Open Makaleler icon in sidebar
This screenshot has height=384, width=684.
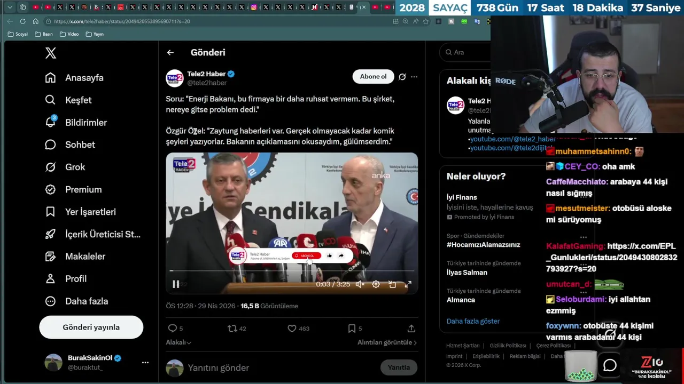pos(50,257)
